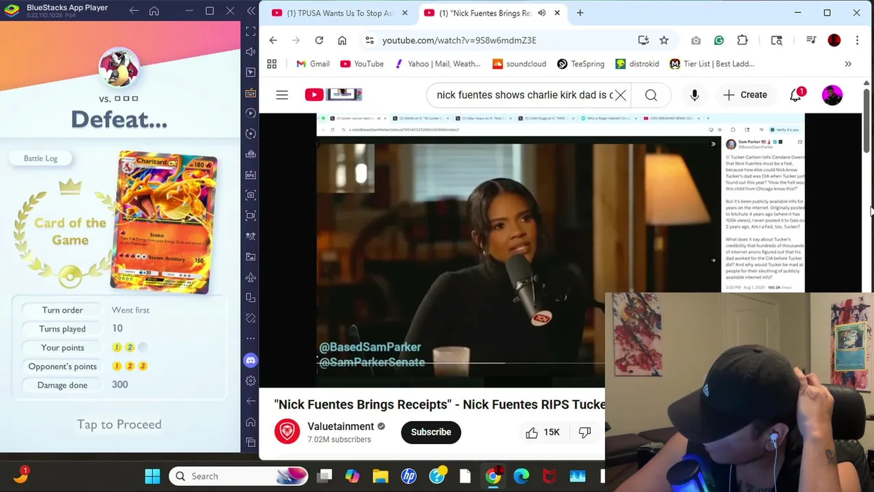Open Discord icon in BlueStacks sidebar

pos(251,360)
